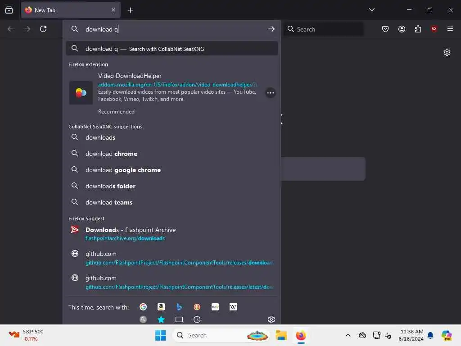Open options menu for Video DownloadHelper result
Image resolution: width=461 pixels, height=346 pixels.
(x=270, y=93)
